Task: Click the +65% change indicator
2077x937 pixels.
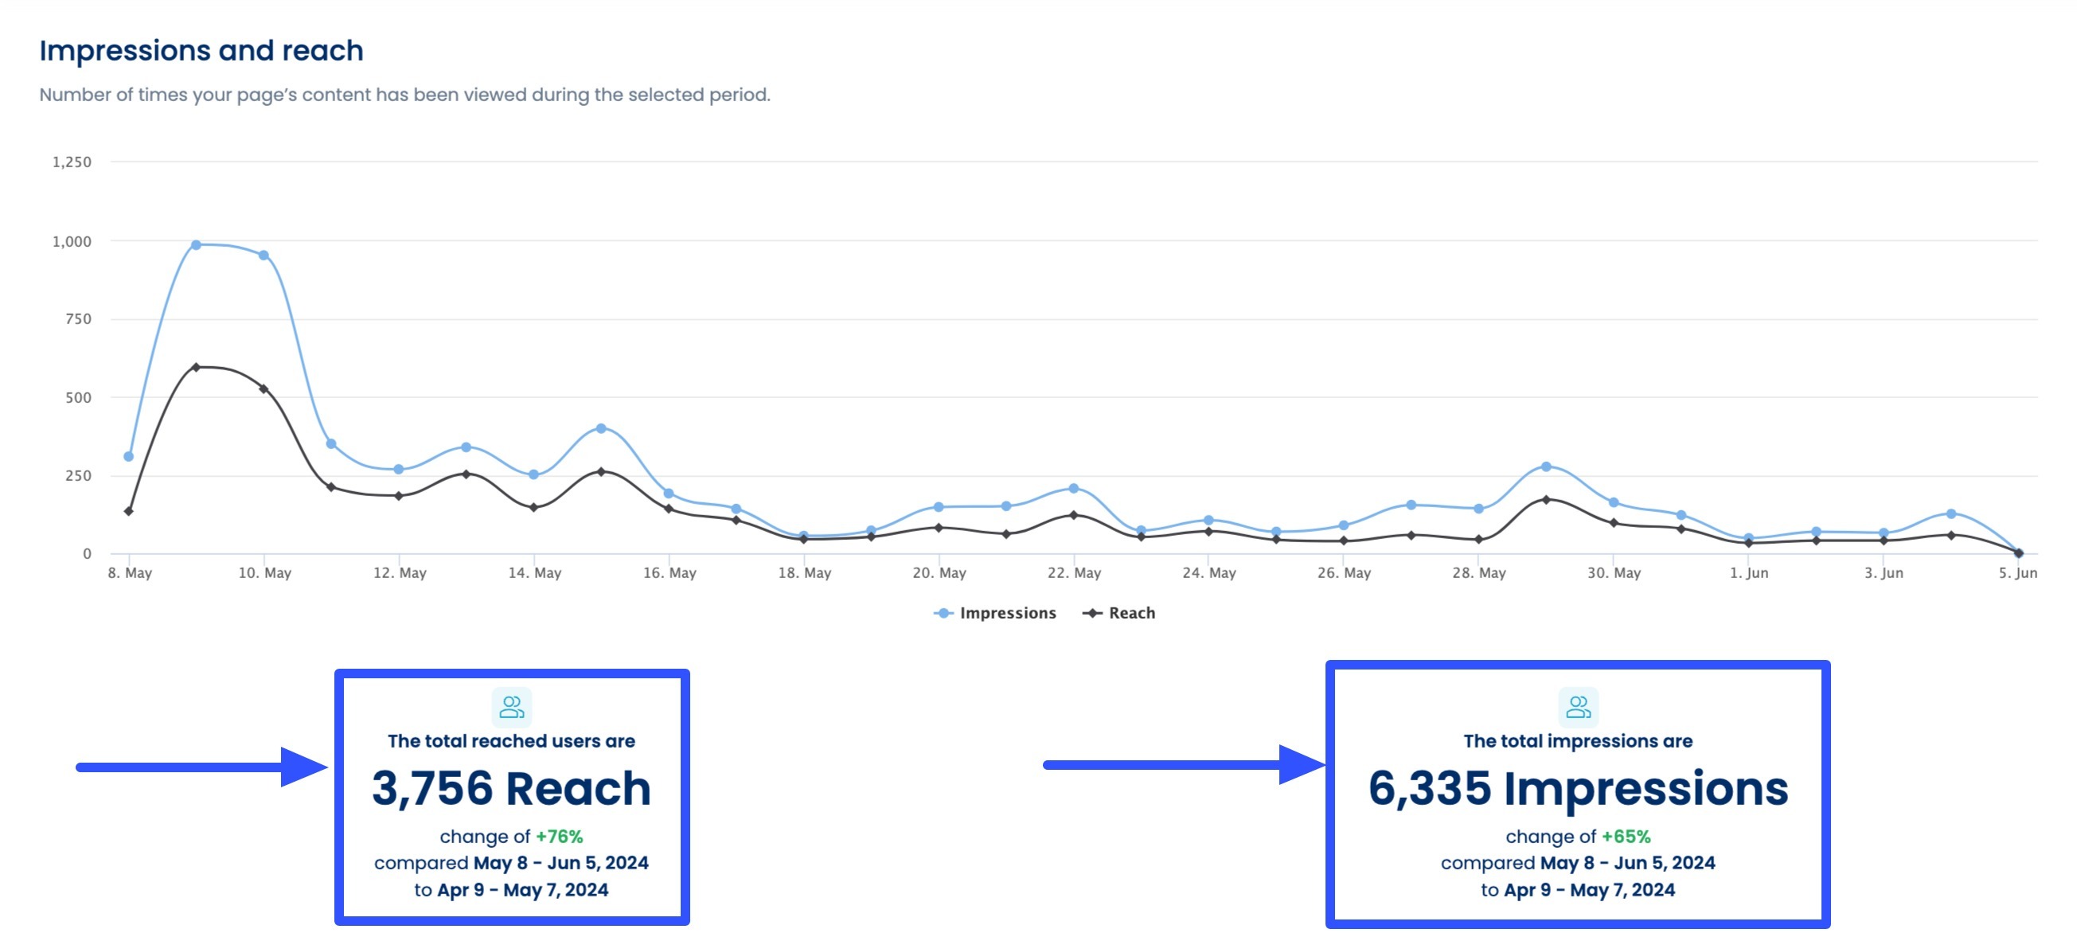Action: coord(1626,836)
